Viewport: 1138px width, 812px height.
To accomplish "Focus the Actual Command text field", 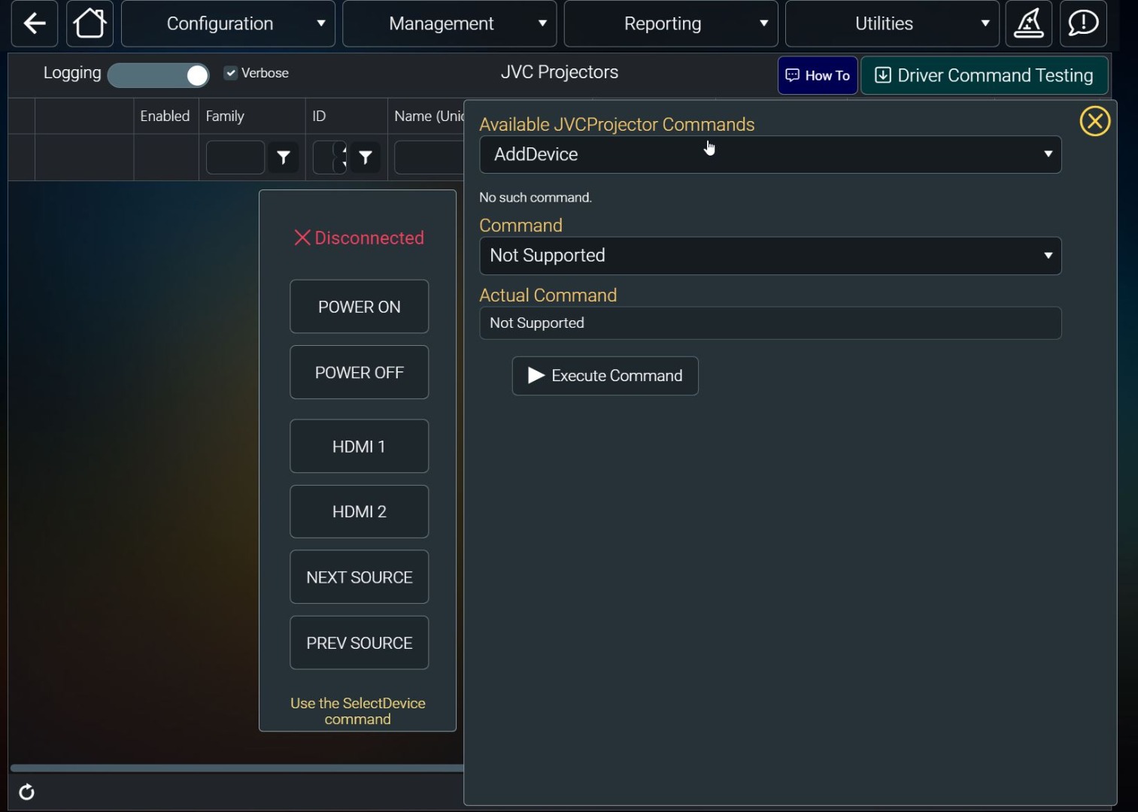I will [770, 323].
